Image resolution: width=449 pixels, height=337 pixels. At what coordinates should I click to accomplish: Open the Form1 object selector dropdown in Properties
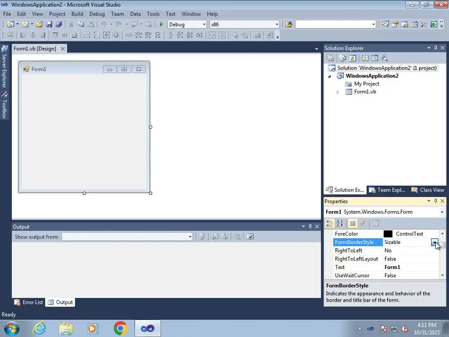tap(442, 212)
